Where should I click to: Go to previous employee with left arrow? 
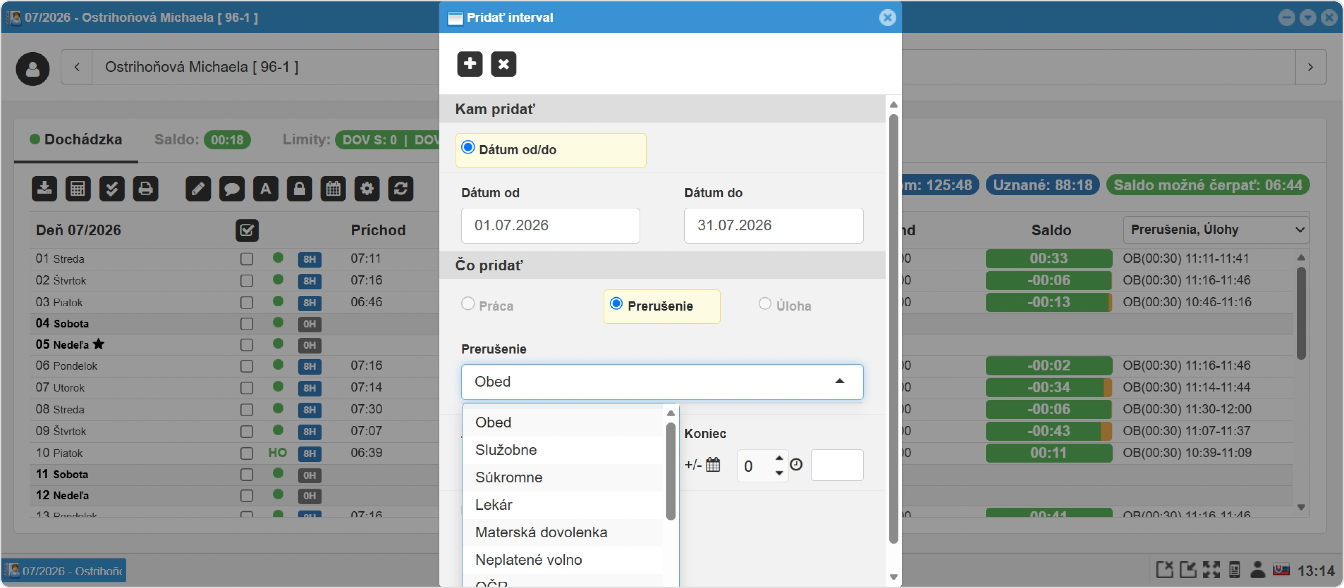coord(77,67)
